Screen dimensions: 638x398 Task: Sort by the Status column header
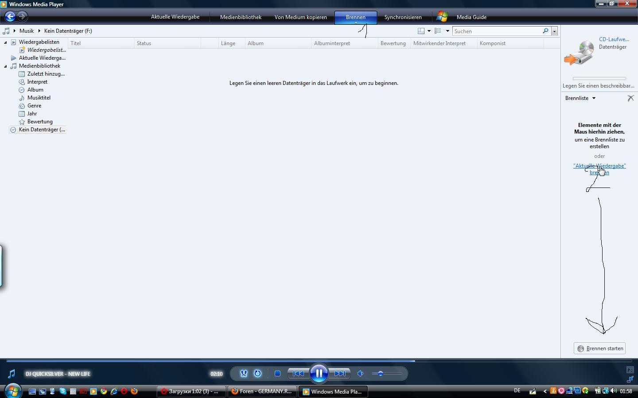(167, 43)
